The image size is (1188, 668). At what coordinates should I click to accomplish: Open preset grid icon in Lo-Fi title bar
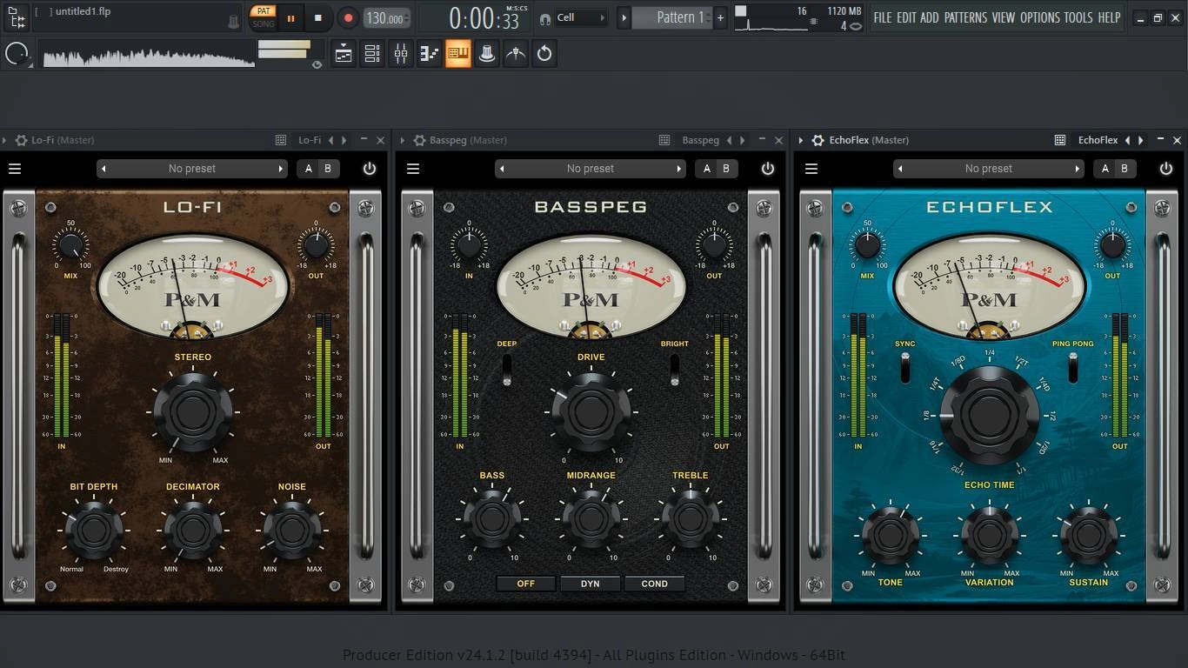tap(281, 140)
